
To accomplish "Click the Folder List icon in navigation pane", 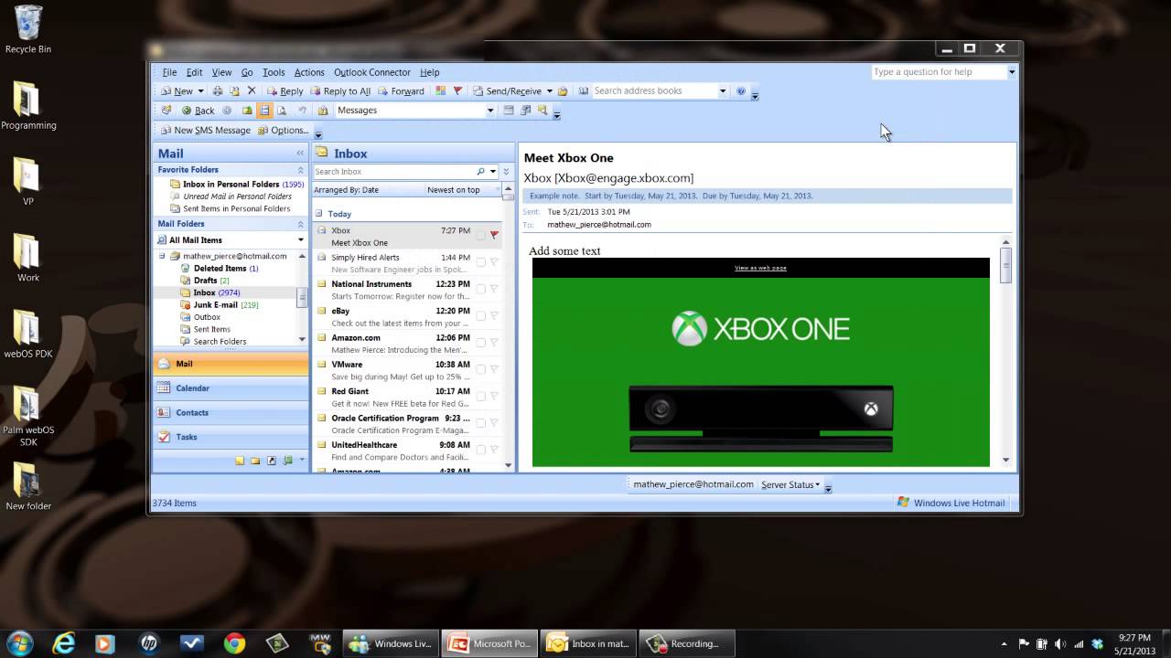I will coord(255,461).
